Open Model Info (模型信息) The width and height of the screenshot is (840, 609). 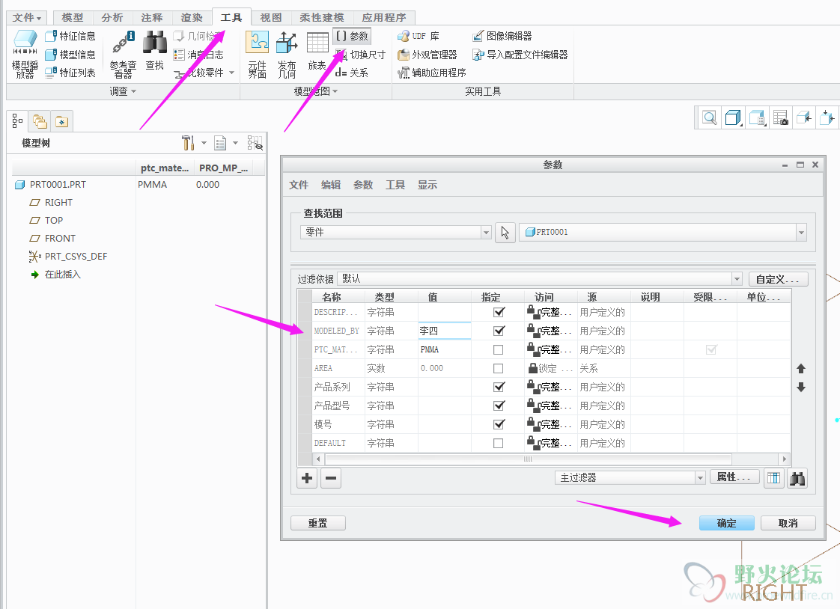pyautogui.click(x=70, y=55)
